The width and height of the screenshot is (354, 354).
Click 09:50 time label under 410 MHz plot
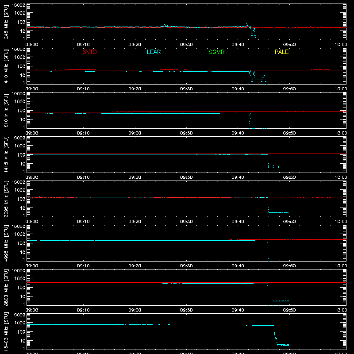point(289,89)
